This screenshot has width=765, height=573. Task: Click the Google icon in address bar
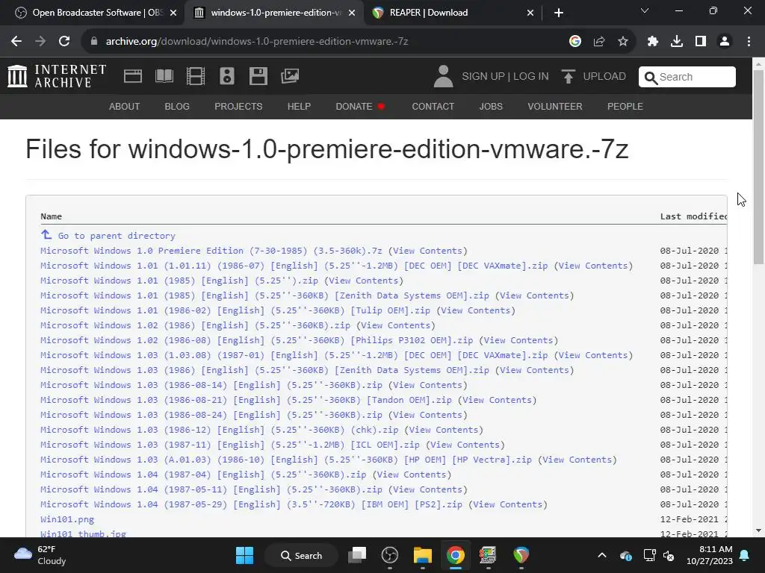[575, 42]
